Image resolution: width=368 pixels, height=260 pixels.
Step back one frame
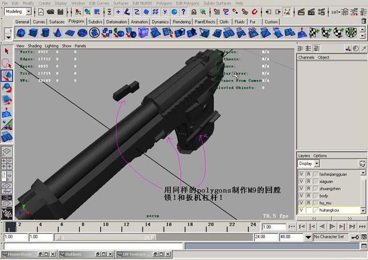[302, 226]
